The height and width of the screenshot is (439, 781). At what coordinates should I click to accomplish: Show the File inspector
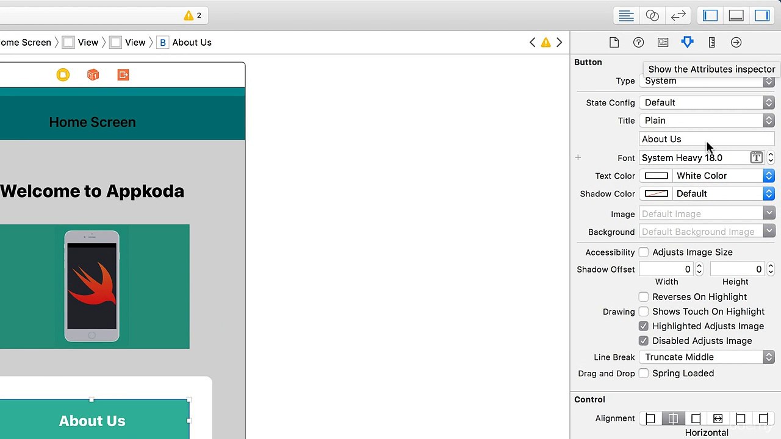click(614, 42)
